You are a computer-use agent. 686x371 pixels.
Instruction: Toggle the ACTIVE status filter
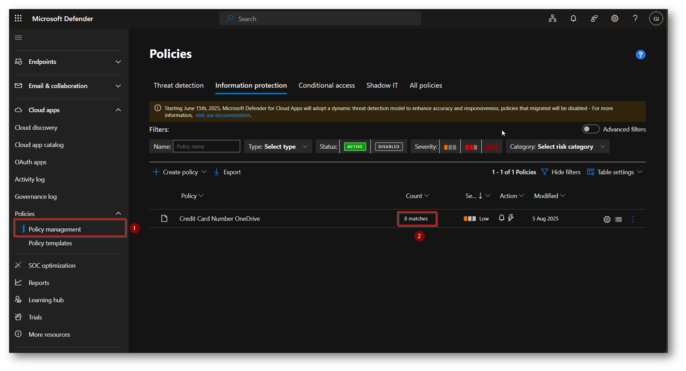coord(355,147)
